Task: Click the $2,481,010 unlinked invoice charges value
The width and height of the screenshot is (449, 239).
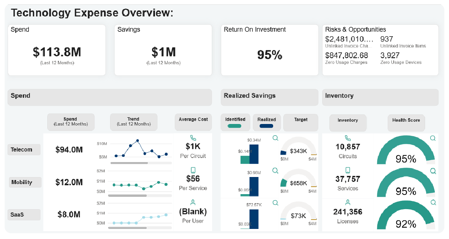Action: tap(349, 39)
